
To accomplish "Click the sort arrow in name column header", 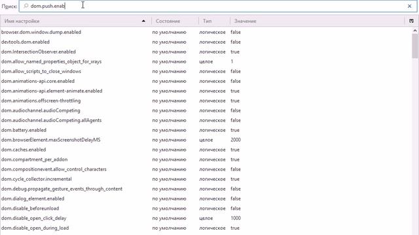I will pos(143,21).
